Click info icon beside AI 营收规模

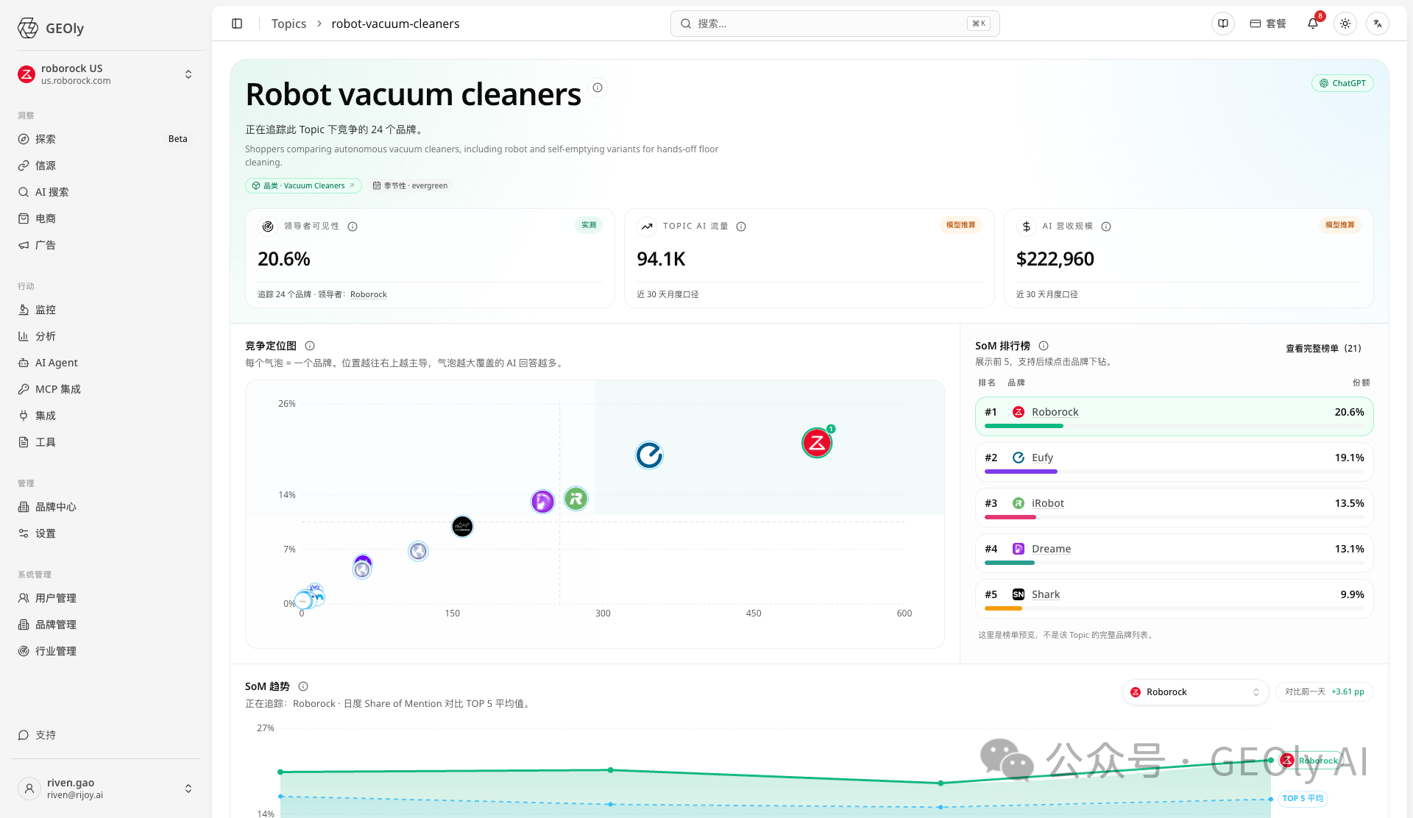(1106, 227)
